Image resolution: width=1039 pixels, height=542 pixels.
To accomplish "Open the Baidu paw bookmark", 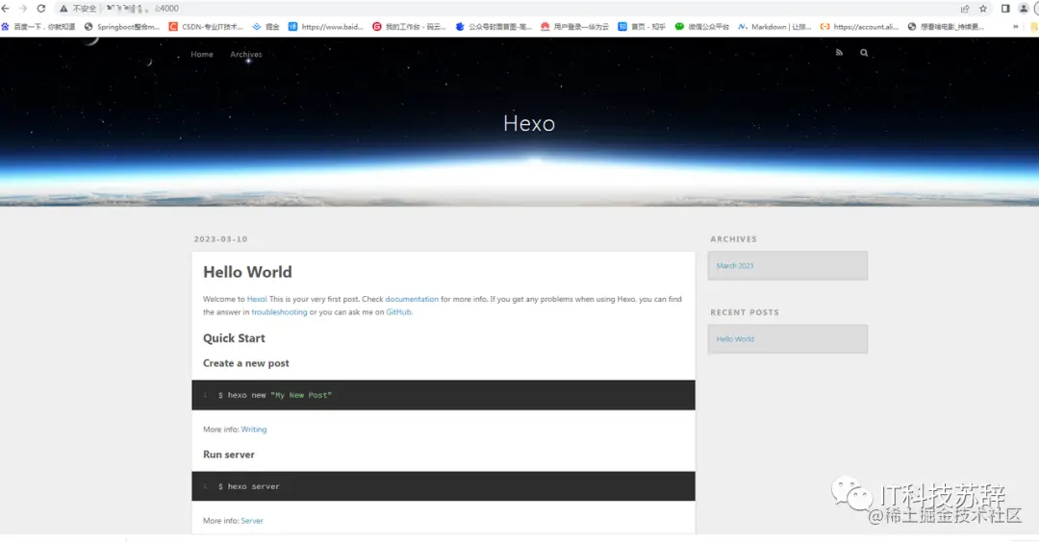I will (x=38, y=27).
